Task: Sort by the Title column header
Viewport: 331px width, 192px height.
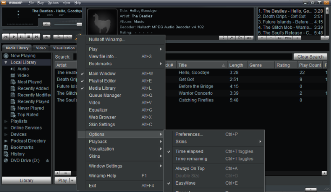Action: pyautogui.click(x=202, y=65)
